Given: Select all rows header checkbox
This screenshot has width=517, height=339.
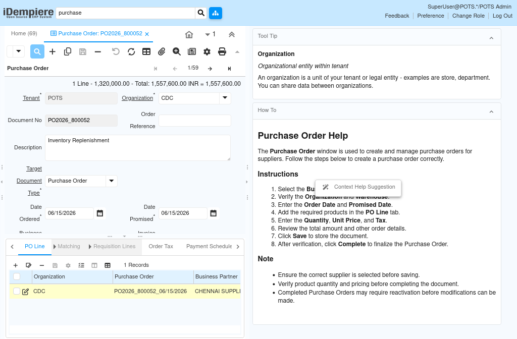Looking at the screenshot, I should pyautogui.click(x=17, y=277).
